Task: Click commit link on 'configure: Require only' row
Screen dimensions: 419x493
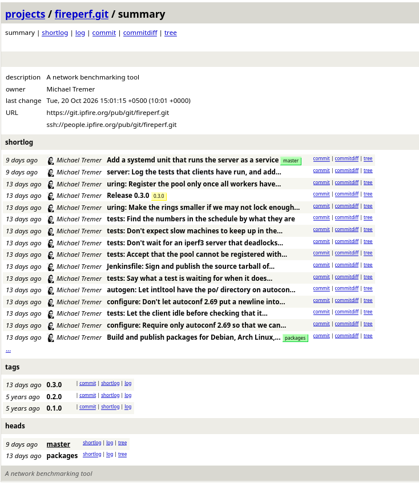Action: click(x=321, y=324)
